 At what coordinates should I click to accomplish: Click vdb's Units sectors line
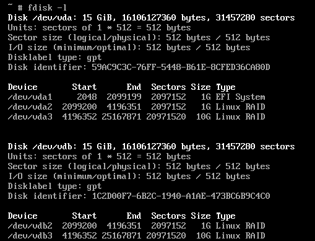99,156
